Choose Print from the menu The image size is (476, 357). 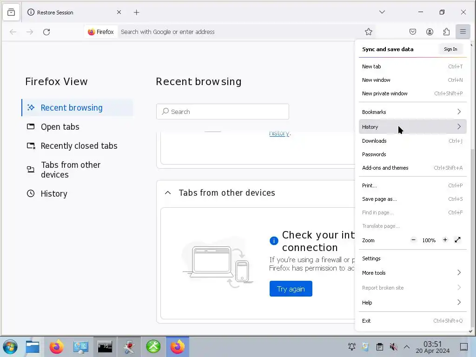tap(412, 185)
